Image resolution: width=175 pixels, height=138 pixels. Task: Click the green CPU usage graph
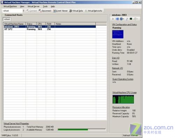pos(123,99)
